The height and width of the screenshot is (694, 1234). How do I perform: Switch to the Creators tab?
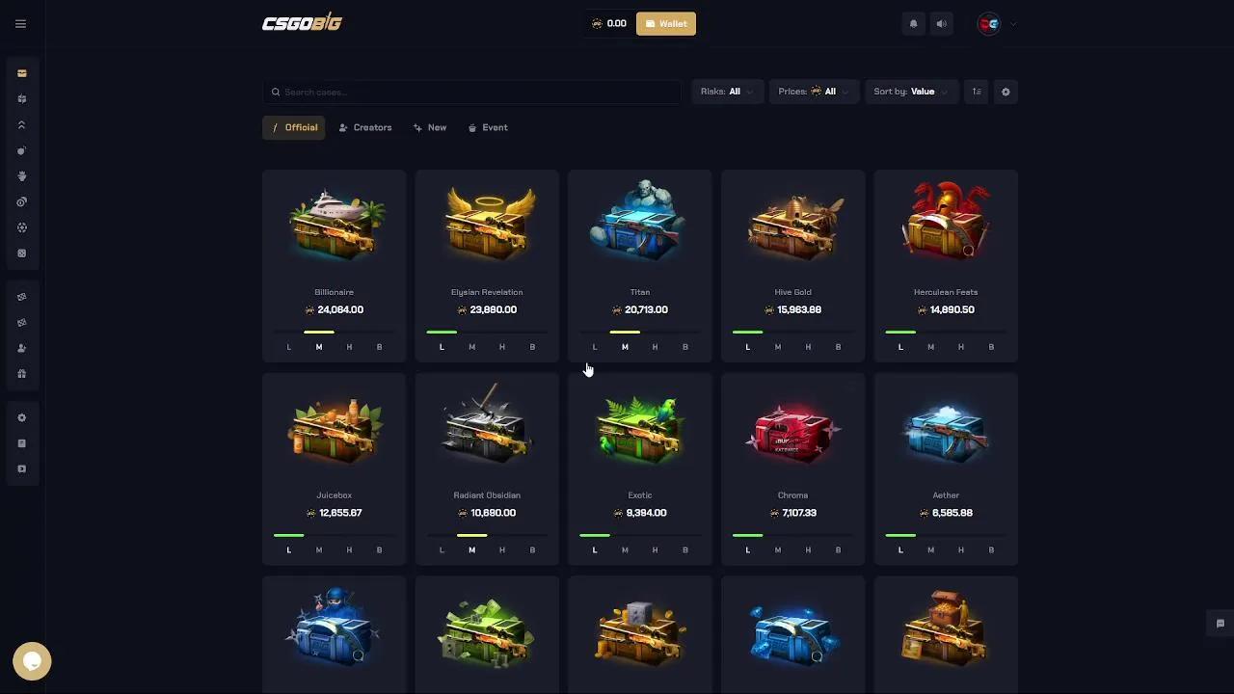(365, 127)
